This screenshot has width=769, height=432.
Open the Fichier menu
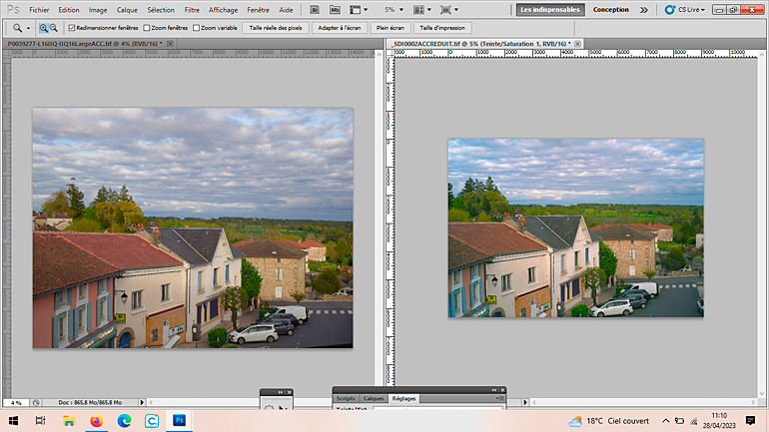pyautogui.click(x=39, y=10)
